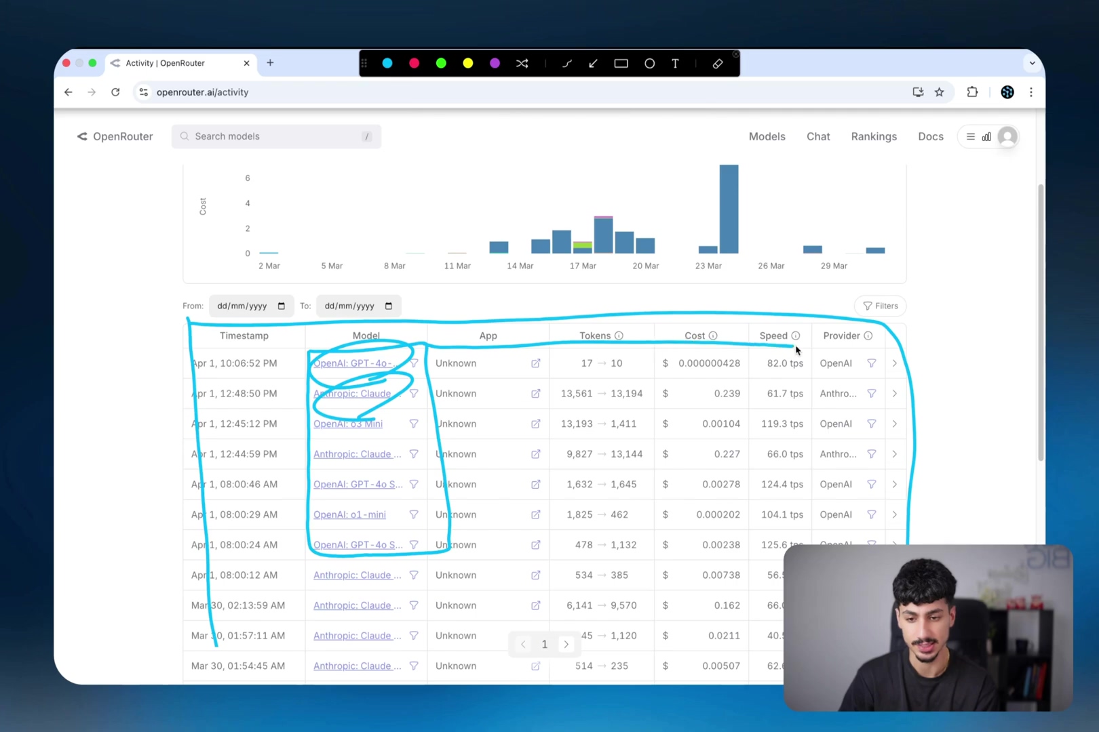Open the Chat page
This screenshot has height=732, width=1099.
[818, 136]
